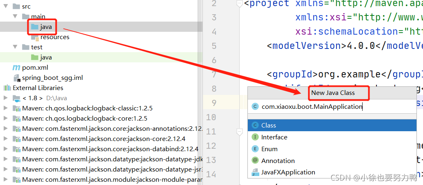Select the java folder under test
The height and width of the screenshot is (185, 423).
coord(46,57)
